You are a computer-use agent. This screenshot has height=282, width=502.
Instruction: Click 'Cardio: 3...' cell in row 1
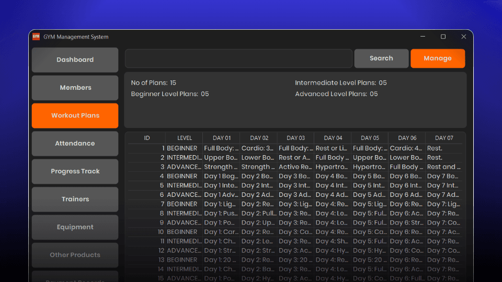click(x=258, y=148)
